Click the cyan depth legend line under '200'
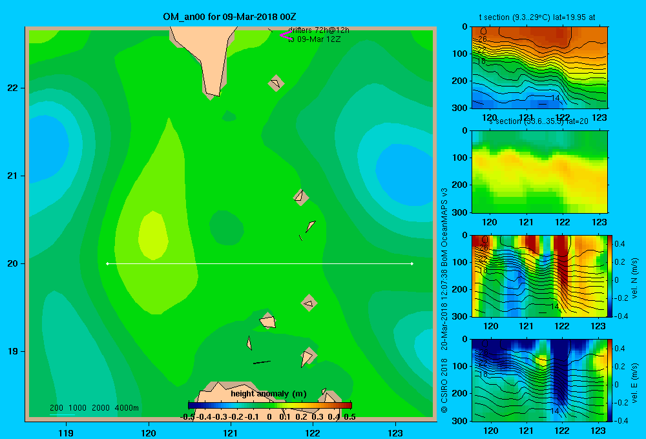This screenshot has width=646, height=439. (x=62, y=414)
